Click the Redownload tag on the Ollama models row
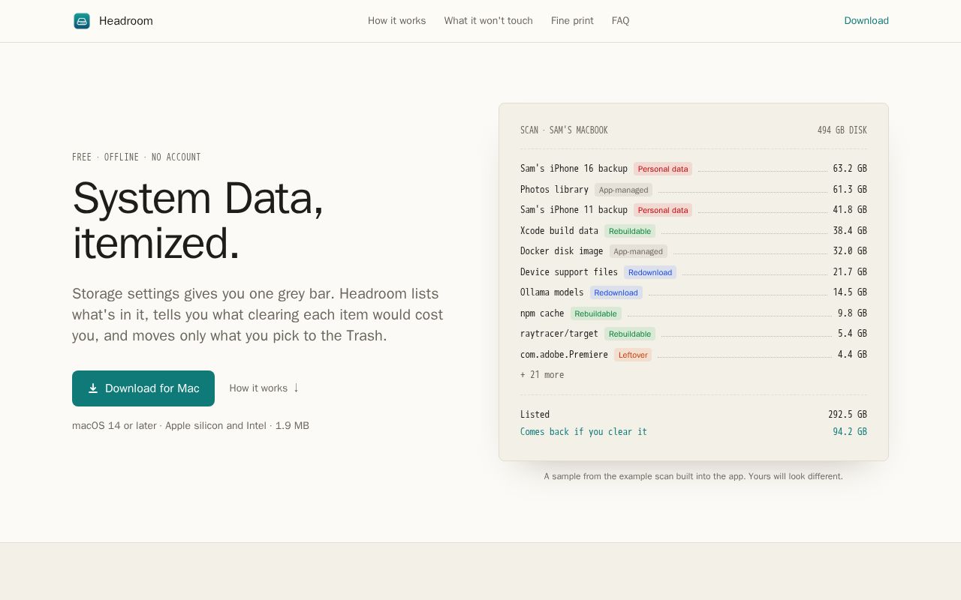This screenshot has height=600, width=961. click(x=616, y=292)
